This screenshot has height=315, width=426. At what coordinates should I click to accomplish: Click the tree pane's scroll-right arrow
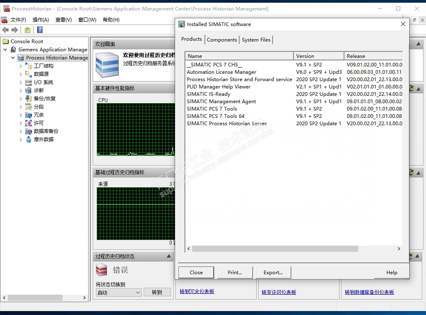click(x=85, y=297)
